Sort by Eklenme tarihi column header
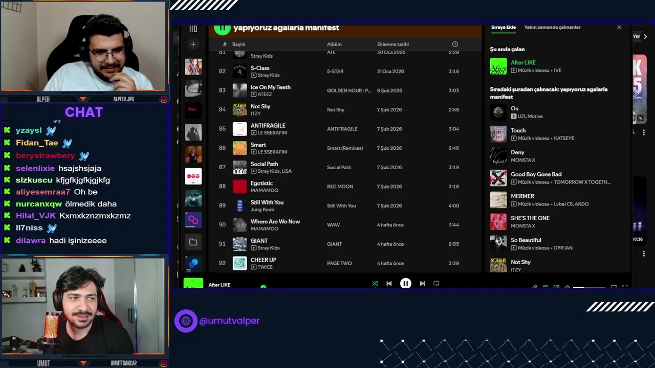This screenshot has width=655, height=368. point(393,44)
